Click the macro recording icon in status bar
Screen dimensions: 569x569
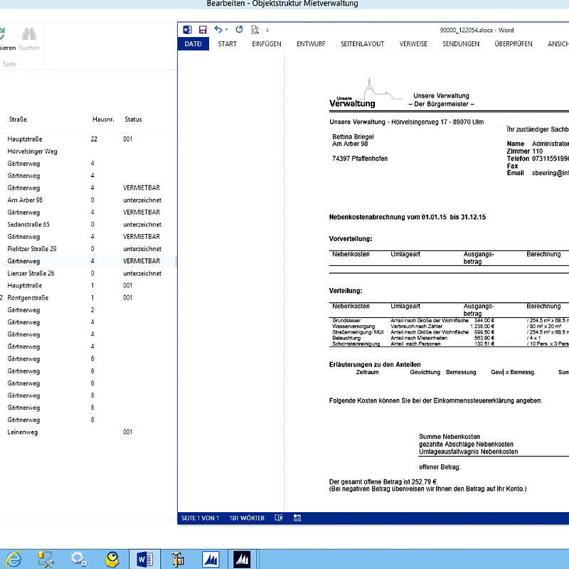(297, 518)
